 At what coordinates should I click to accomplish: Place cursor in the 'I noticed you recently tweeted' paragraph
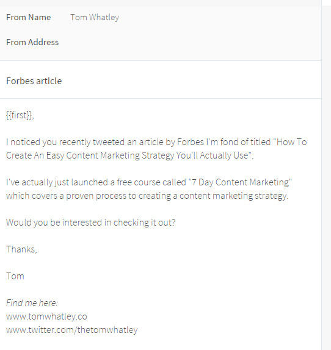(x=156, y=149)
